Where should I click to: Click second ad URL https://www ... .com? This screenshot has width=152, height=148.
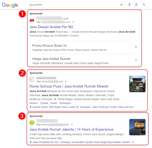(50, 81)
